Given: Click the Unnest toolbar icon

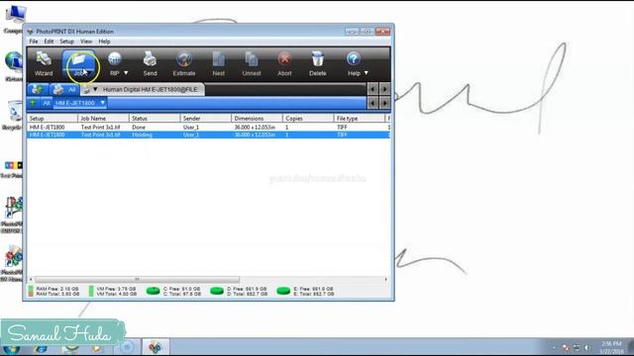Looking at the screenshot, I should [252, 64].
